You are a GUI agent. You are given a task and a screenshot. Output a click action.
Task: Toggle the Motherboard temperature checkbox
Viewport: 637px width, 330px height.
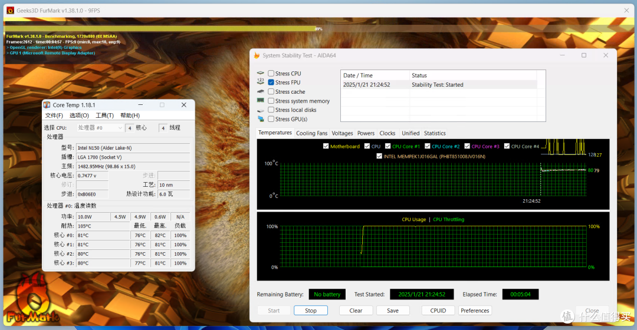point(326,146)
